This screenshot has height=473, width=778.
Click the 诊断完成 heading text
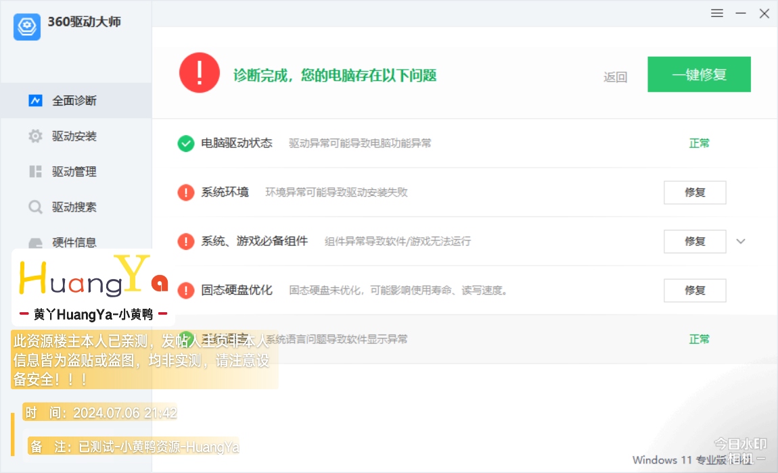click(335, 76)
